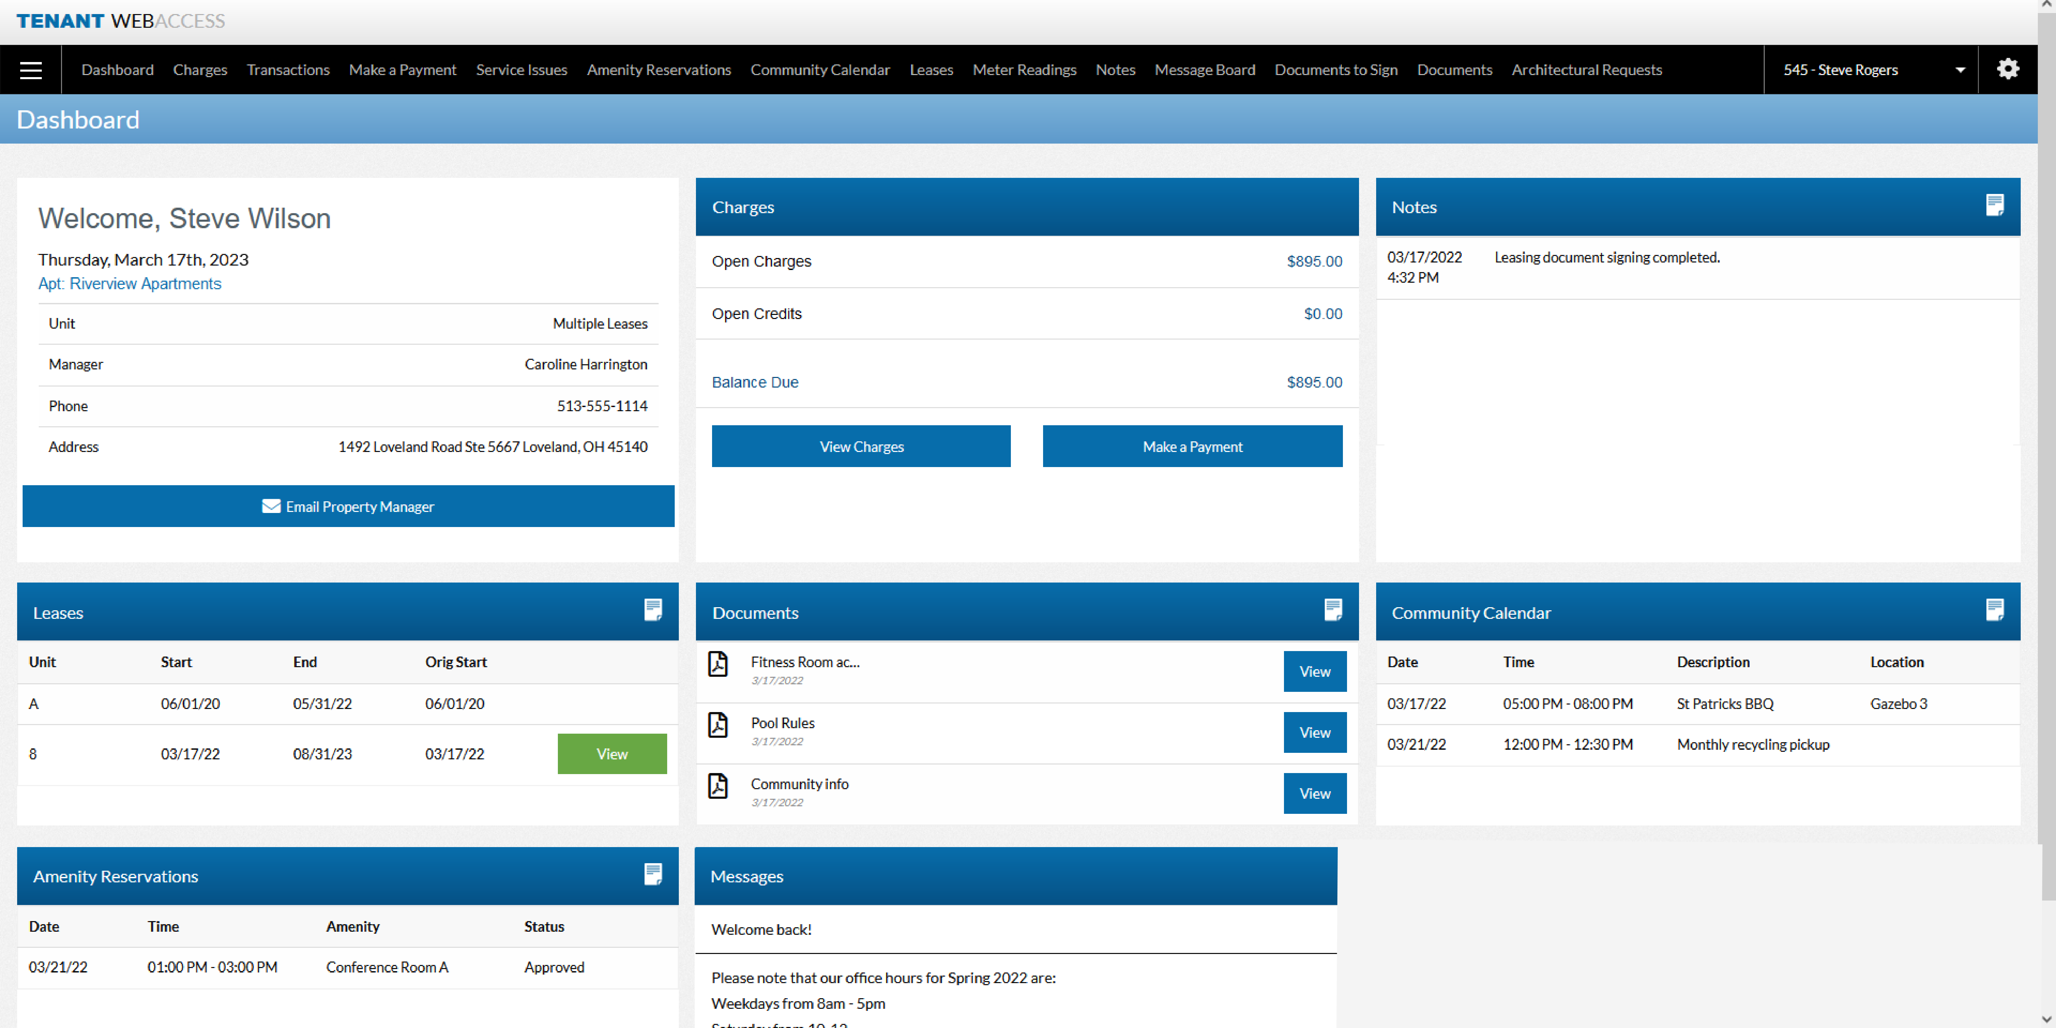2056x1028 pixels.
Task: Click manager name Caroline Harrington
Action: tap(586, 364)
